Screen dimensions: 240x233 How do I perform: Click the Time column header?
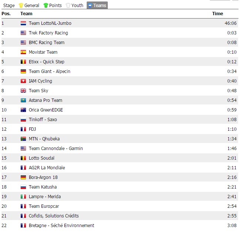217,14
